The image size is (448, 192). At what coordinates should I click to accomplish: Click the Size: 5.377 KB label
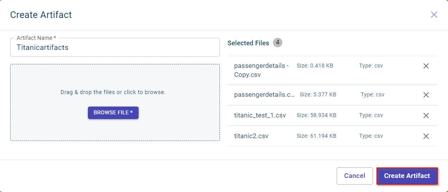(x=318, y=95)
